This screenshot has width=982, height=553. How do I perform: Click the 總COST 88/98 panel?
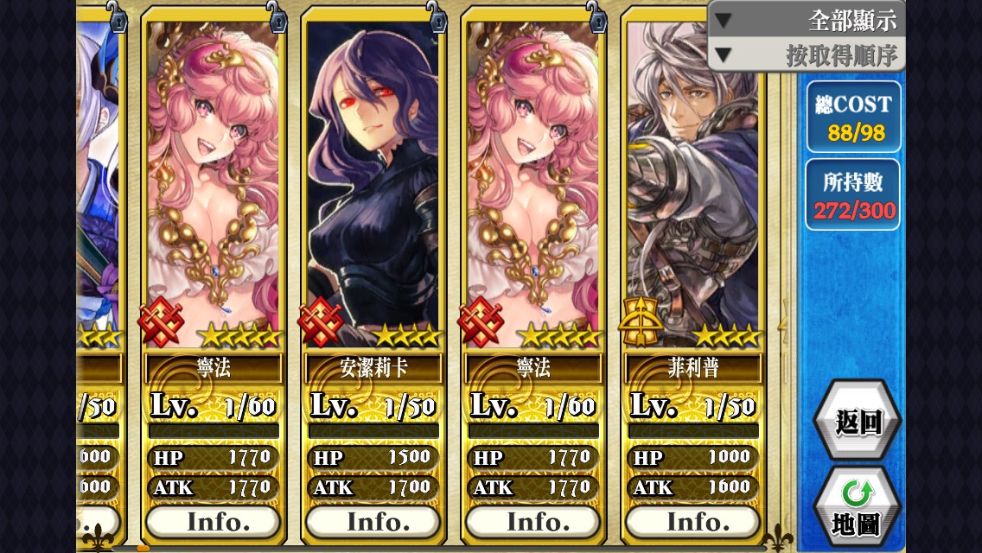point(853,118)
